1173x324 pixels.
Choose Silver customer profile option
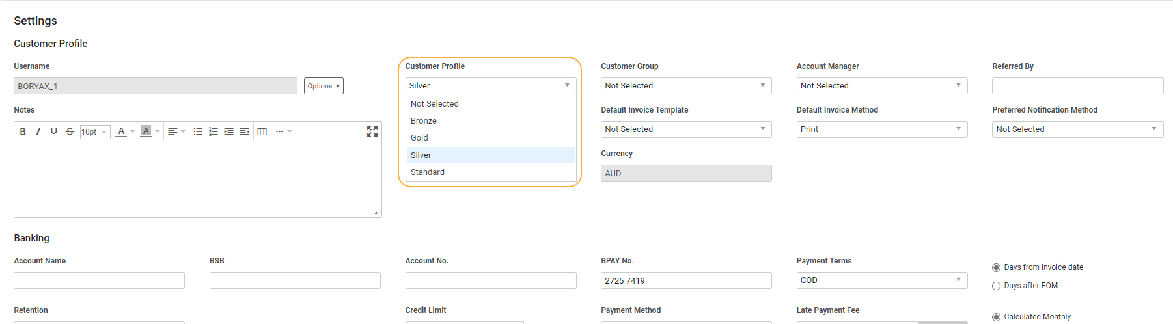(x=491, y=155)
